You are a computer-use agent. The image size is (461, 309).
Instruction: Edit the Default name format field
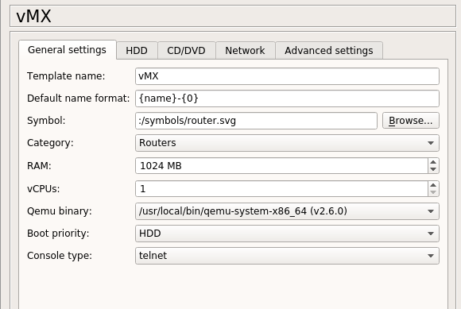pyautogui.click(x=287, y=98)
